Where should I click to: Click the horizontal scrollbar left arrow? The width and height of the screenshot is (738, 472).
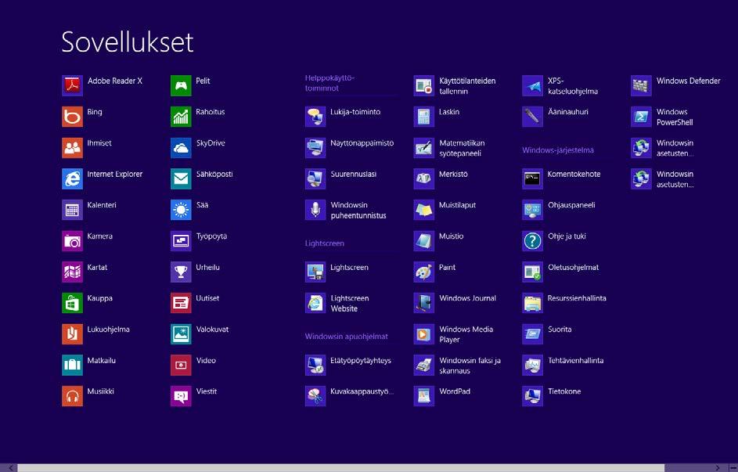(10, 468)
